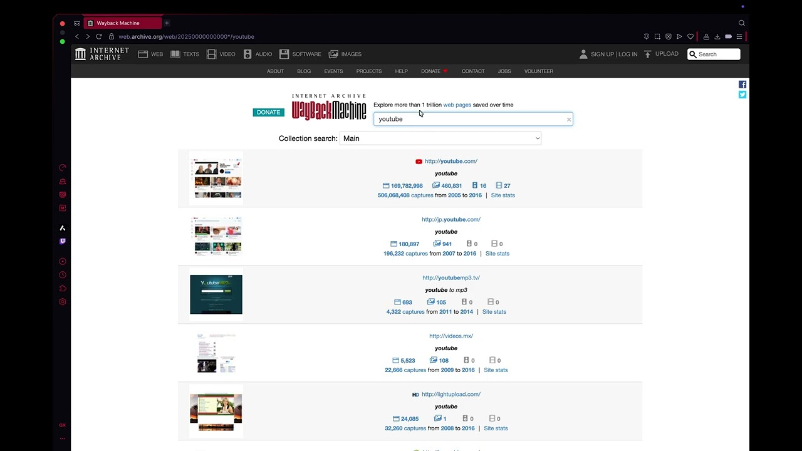Click the Wayback search field containing youtube
This screenshot has height=451, width=802.
click(x=473, y=119)
